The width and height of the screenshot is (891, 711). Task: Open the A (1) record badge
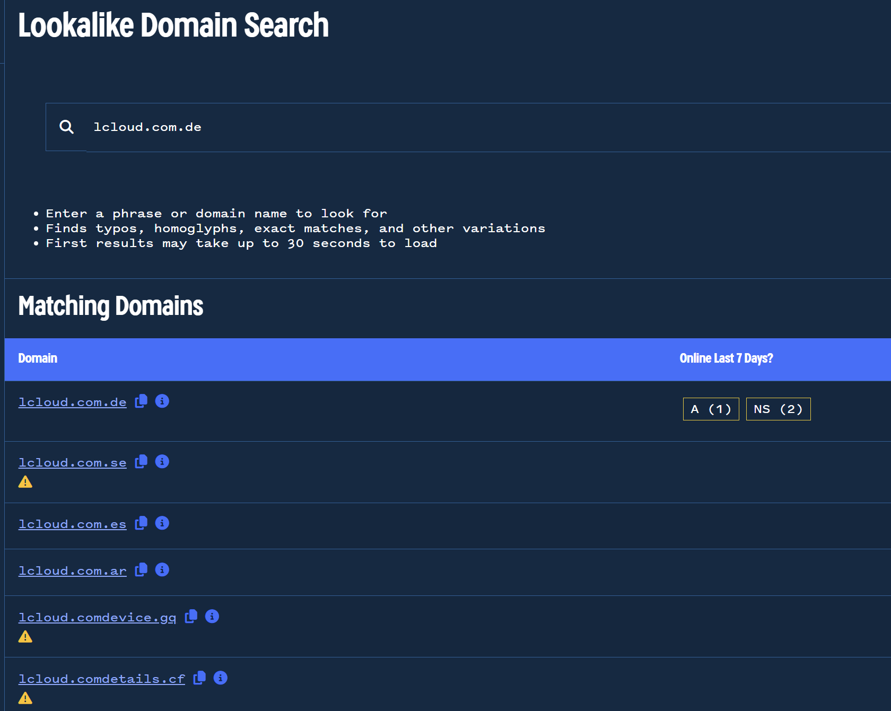tap(710, 409)
